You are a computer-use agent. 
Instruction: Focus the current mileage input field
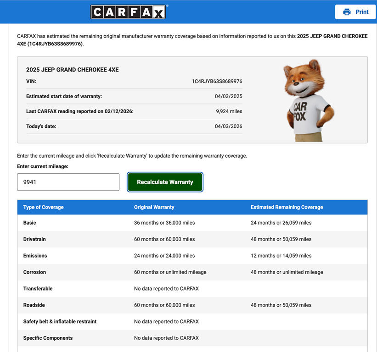point(68,182)
